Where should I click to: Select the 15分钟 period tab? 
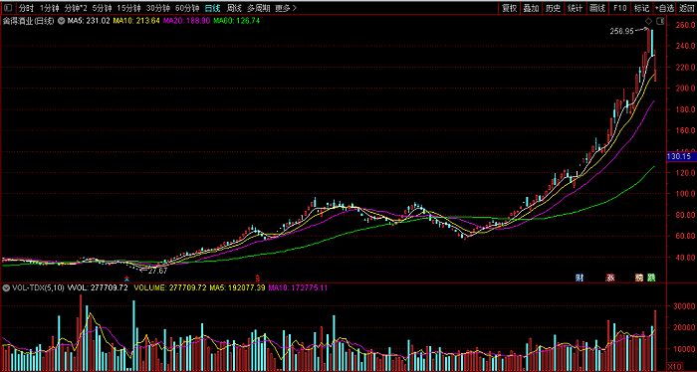pyautogui.click(x=128, y=8)
